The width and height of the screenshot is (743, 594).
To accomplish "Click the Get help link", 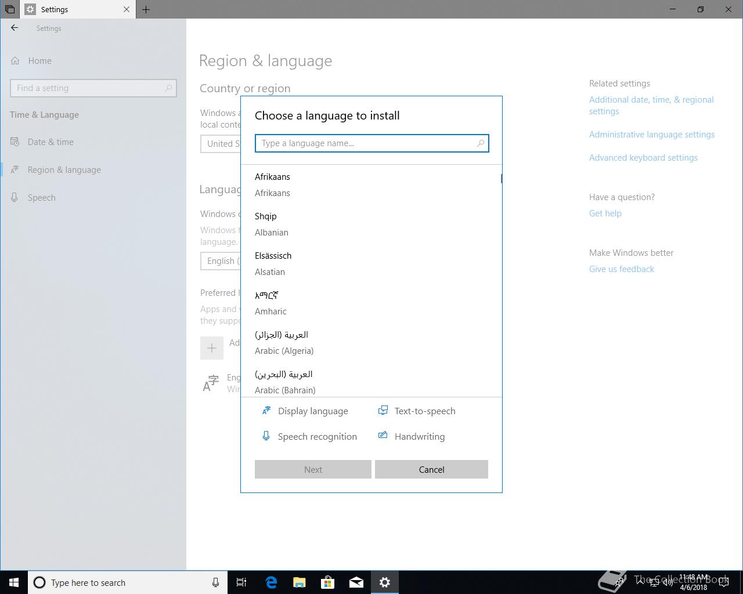I will 605,213.
